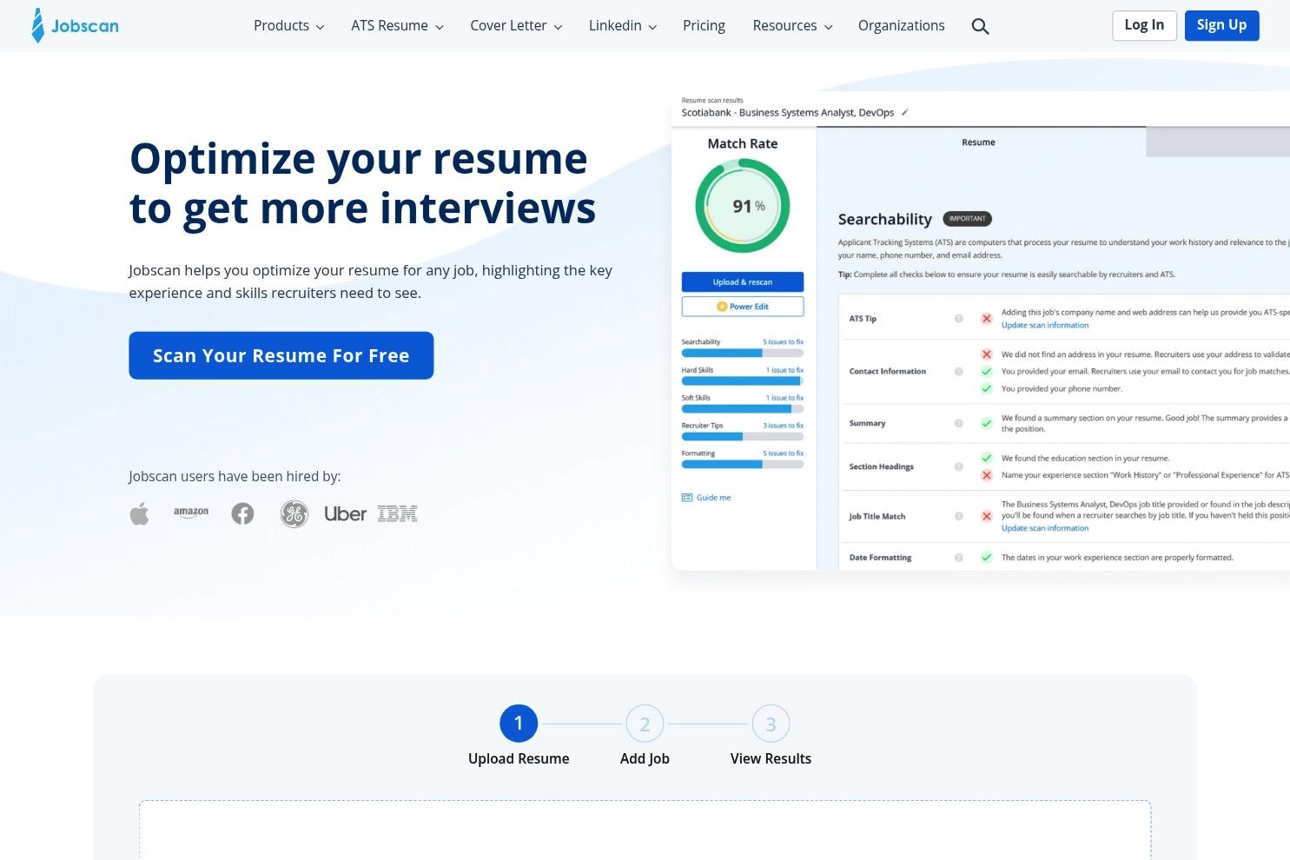Click Scan Your Resume For Free
Viewport: 1290px width, 860px height.
coord(281,355)
